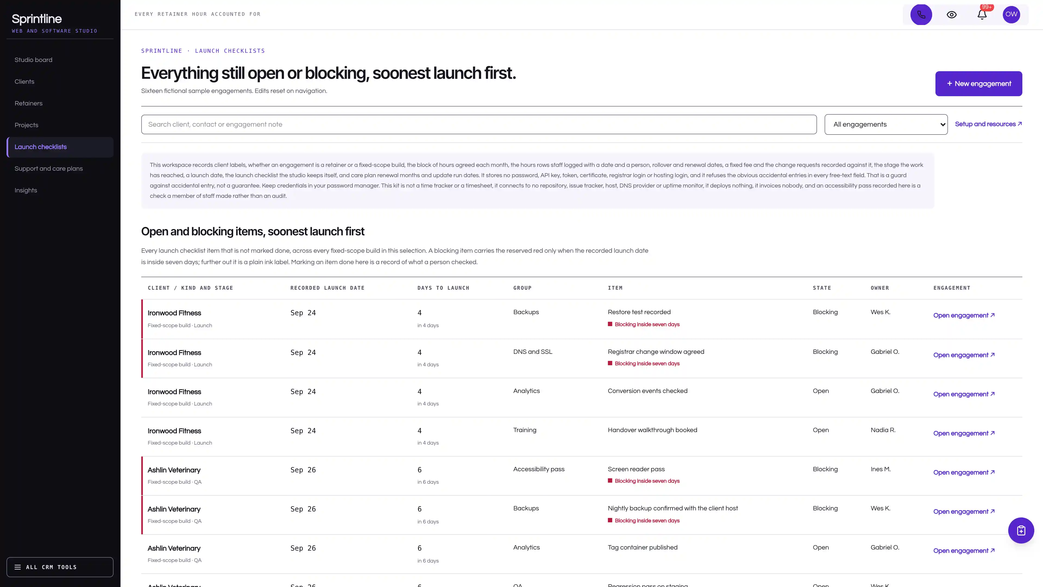Open engagement for Screen reader pass row

pos(964,473)
